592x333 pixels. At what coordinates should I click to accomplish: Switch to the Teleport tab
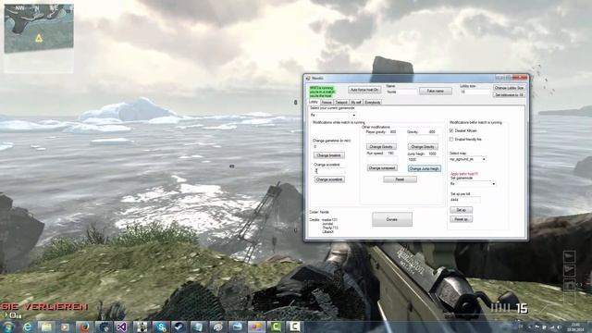(x=341, y=103)
